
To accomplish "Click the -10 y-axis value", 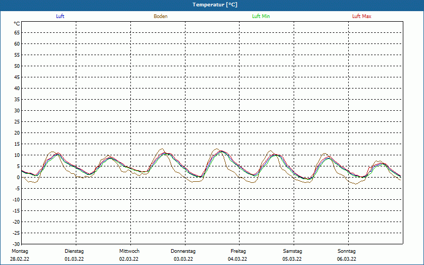I will pyautogui.click(x=16, y=200).
